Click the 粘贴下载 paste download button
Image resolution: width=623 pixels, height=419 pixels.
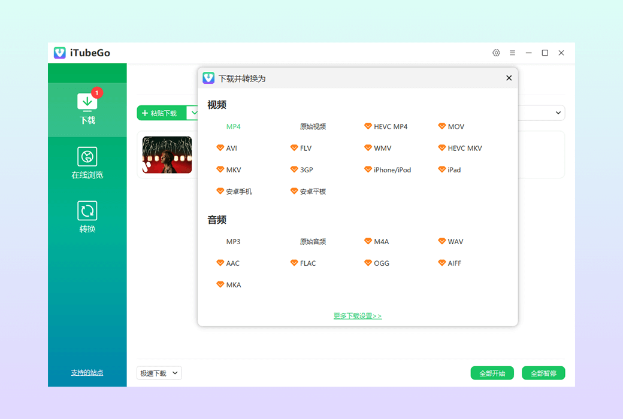162,113
